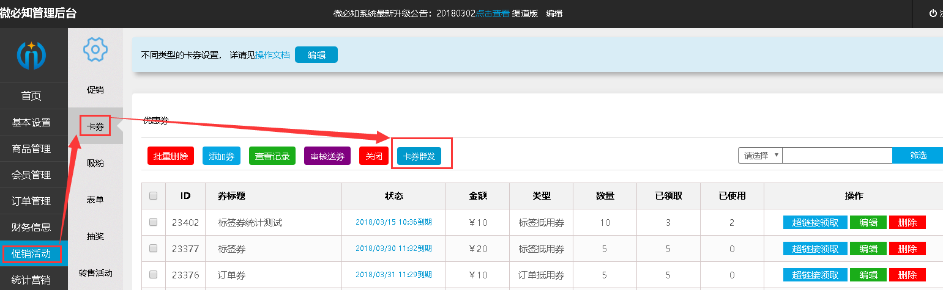
Task: Click the 点击查看 announcement link
Action: 493,13
